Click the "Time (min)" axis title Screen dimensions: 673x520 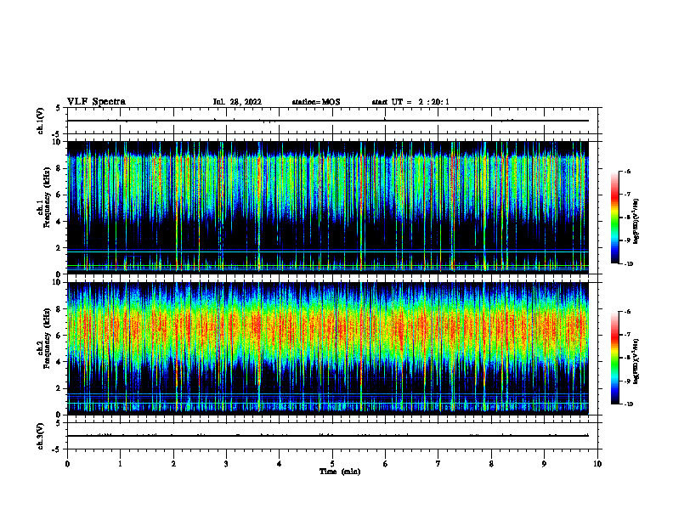coord(340,472)
